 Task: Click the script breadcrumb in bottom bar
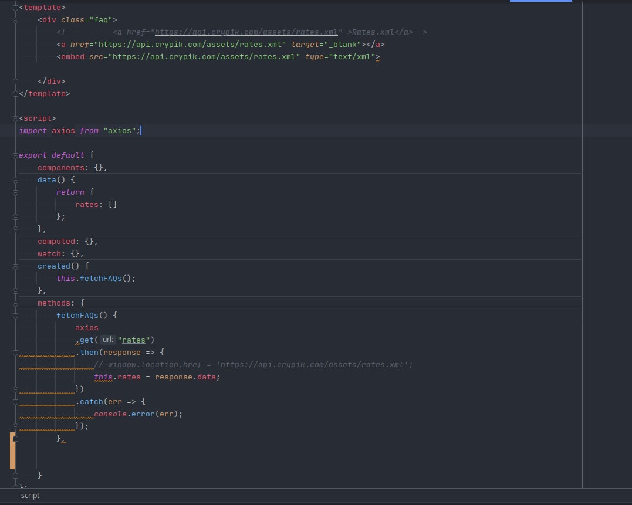31,496
